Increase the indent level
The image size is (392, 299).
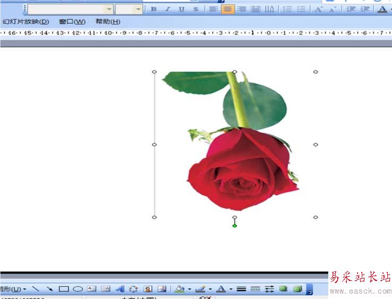[x=364, y=9]
